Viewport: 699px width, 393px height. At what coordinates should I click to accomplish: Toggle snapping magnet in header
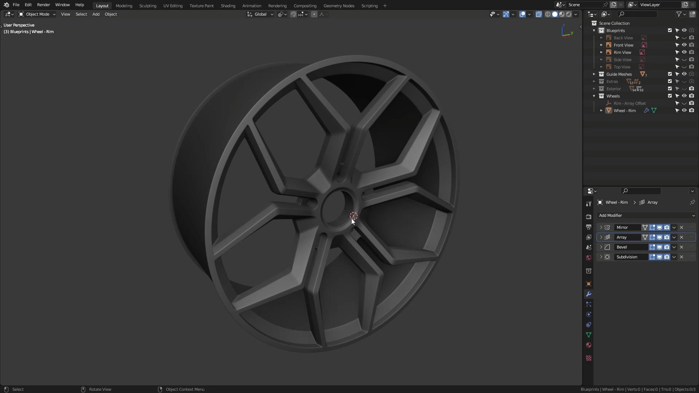pyautogui.click(x=293, y=14)
